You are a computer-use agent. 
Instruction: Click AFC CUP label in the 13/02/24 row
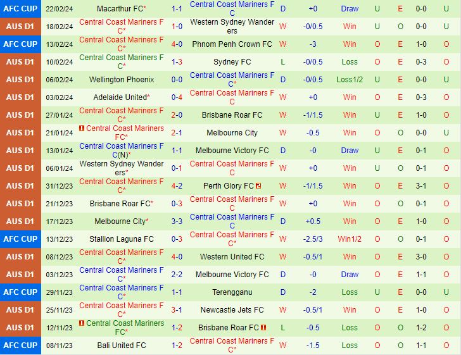tap(20, 44)
